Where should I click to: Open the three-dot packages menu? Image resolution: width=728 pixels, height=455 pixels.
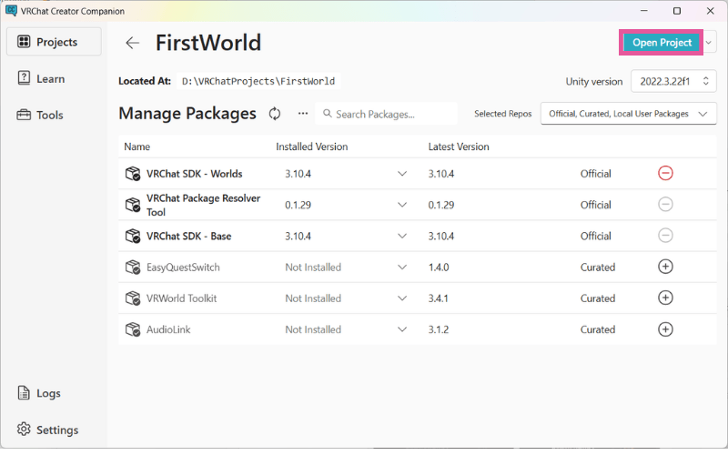pos(303,114)
